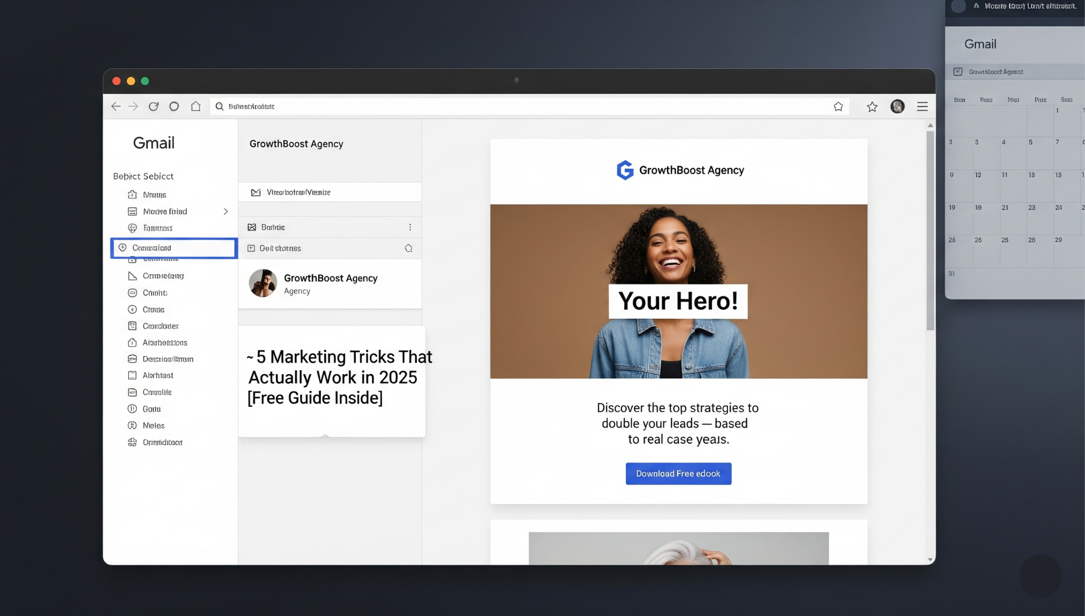Click the Deacriooilhnam sidebar icon
This screenshot has width=1085, height=616.
pos(132,359)
